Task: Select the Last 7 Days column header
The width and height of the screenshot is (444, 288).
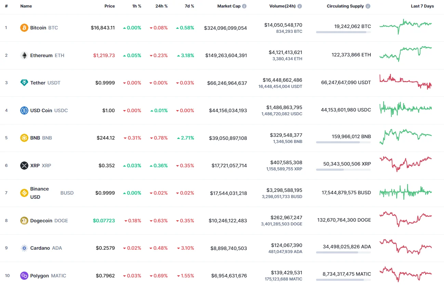Action: click(422, 6)
